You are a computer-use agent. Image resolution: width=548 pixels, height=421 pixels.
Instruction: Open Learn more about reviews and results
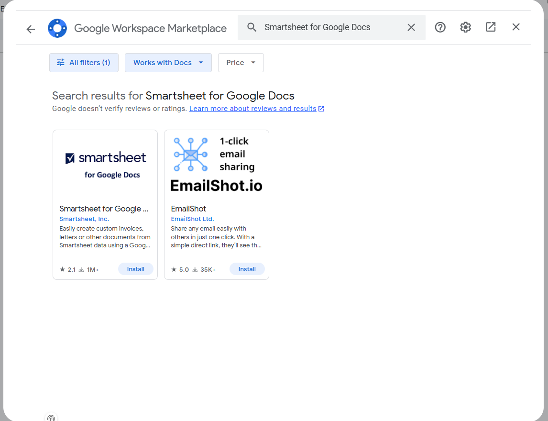[256, 109]
